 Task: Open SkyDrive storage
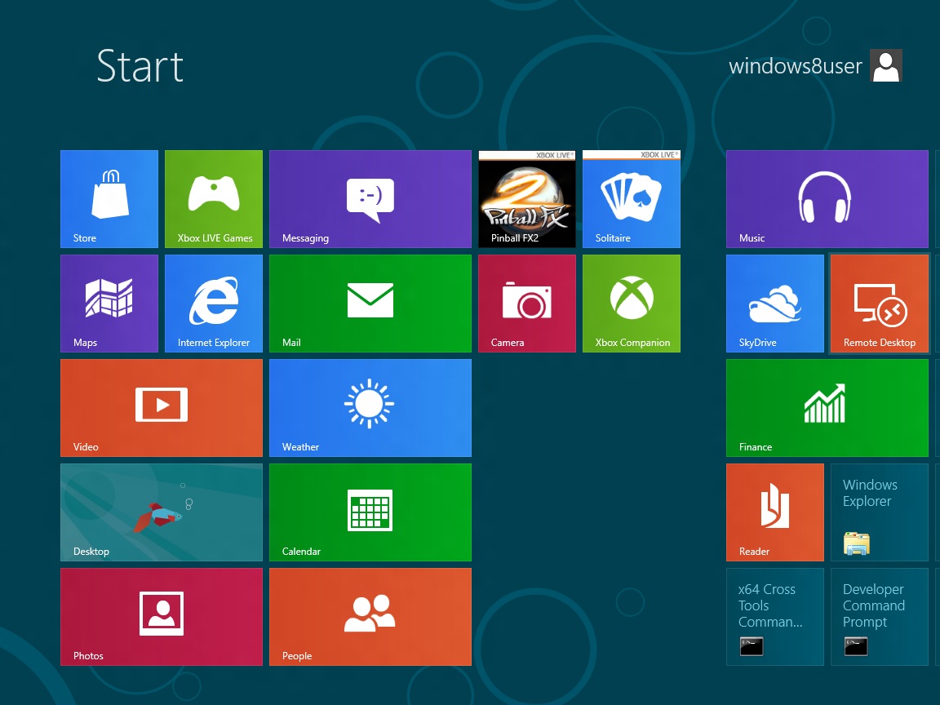[774, 303]
